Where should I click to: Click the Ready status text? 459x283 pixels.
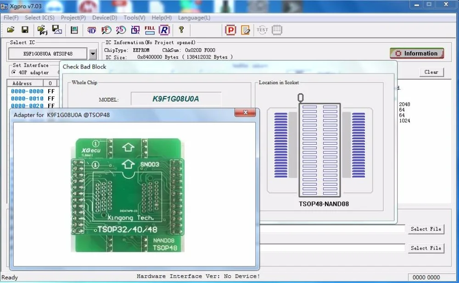pos(10,277)
